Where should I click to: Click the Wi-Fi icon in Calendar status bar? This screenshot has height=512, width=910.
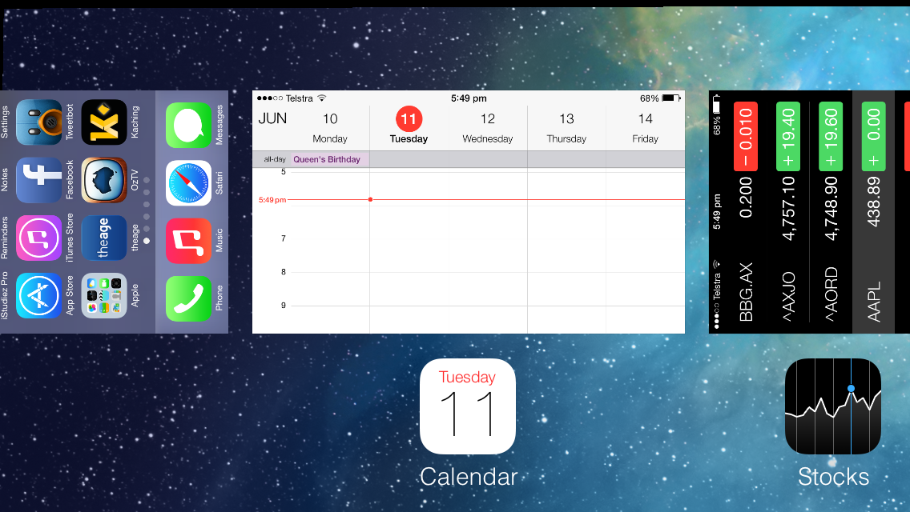[322, 98]
